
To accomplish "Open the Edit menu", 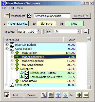I will 12,8.
